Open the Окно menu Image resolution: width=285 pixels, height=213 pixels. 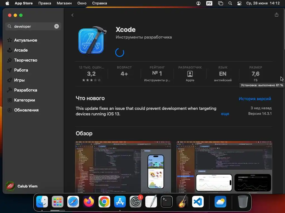[x=82, y=3]
